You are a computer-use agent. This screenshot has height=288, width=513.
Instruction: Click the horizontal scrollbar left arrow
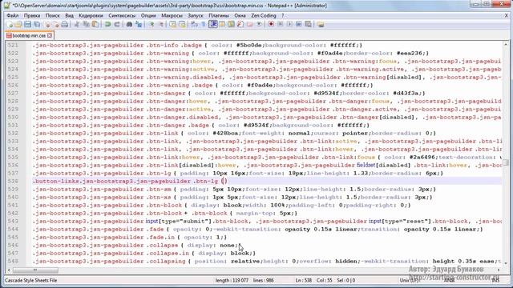(x=9, y=270)
